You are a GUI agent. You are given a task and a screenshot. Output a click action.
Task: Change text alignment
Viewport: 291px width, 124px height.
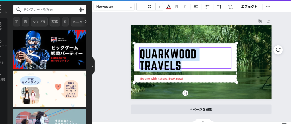click(196, 7)
